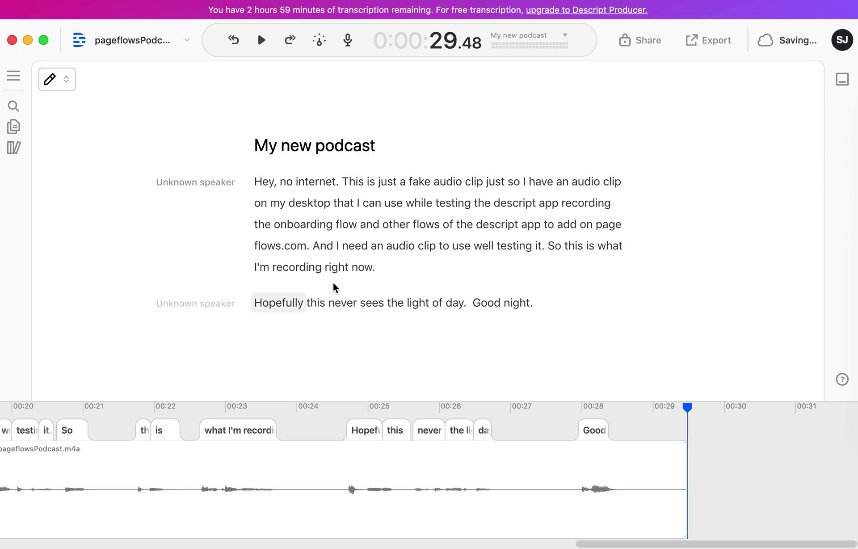Click the 00:22 mark on timeline ruler
The image size is (858, 549).
tap(165, 406)
